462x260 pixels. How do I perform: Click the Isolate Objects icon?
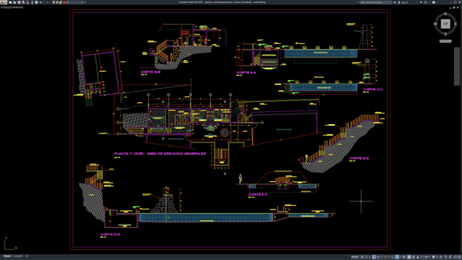[x=445, y=257]
